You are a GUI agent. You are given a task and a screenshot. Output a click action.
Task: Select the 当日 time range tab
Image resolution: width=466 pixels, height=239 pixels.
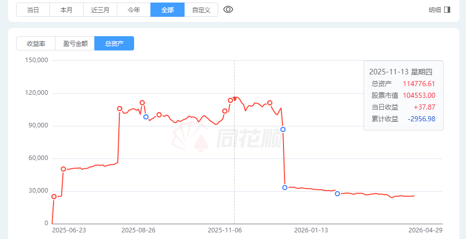[x=33, y=10]
